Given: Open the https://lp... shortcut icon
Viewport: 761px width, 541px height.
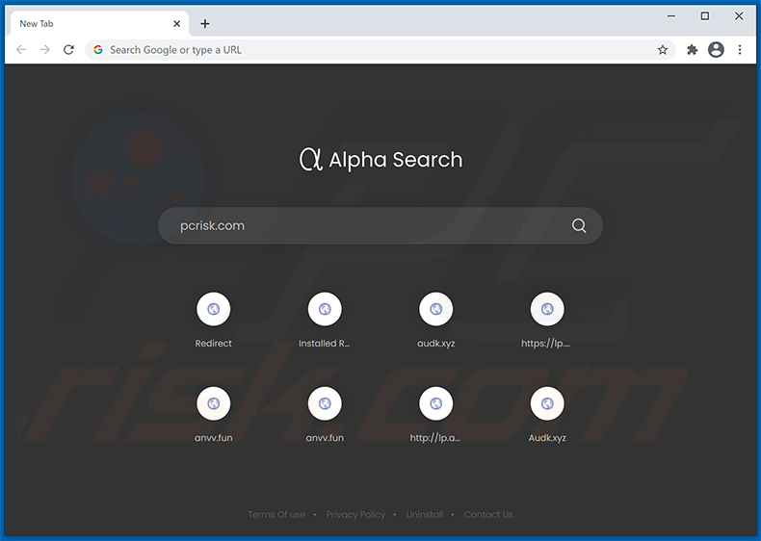Looking at the screenshot, I should coord(547,309).
